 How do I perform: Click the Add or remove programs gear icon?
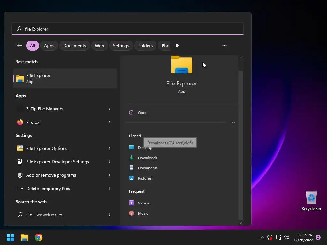click(20, 175)
